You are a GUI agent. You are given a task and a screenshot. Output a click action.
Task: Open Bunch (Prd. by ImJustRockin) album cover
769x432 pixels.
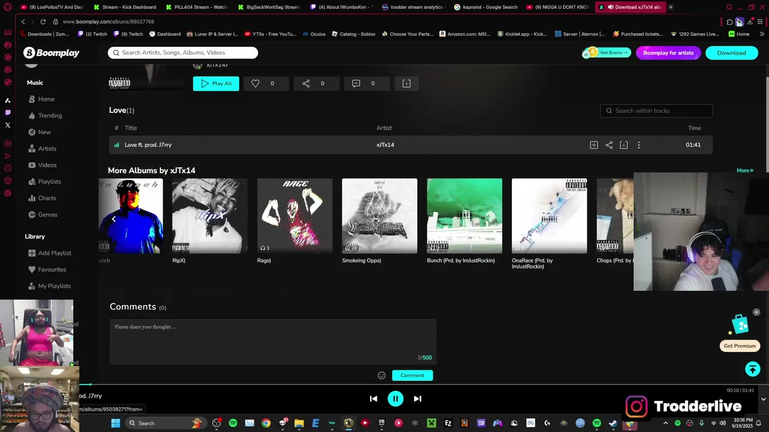tap(464, 215)
